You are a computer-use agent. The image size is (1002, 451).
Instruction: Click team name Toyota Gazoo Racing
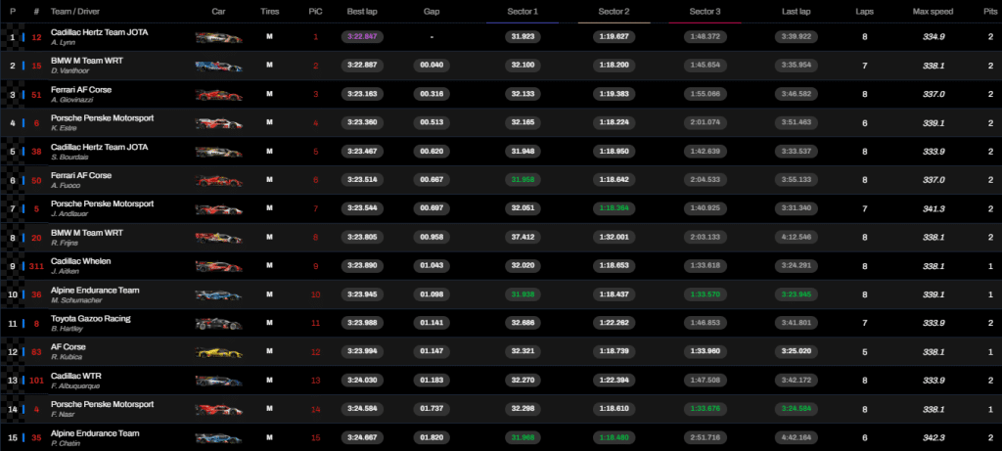91,318
